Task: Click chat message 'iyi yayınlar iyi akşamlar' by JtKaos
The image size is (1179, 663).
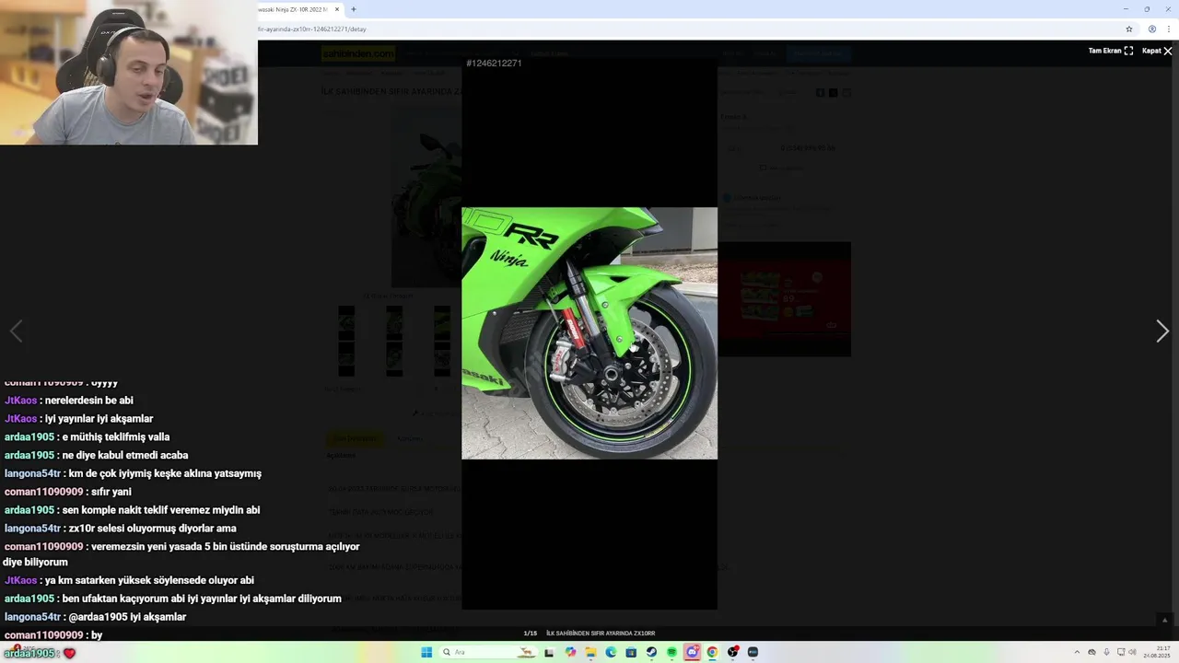Action: pyautogui.click(x=99, y=419)
